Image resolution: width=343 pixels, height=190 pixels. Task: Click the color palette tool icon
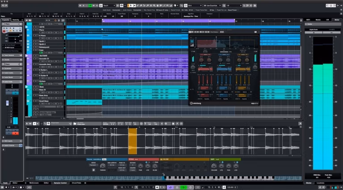tap(175, 5)
